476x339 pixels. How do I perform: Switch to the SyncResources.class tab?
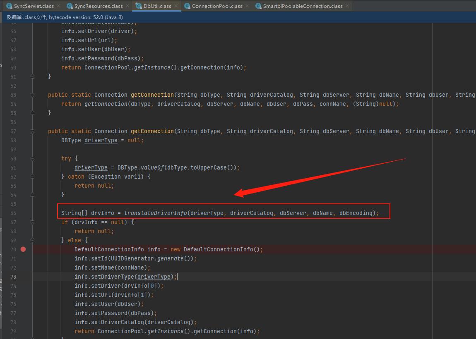[x=98, y=6]
